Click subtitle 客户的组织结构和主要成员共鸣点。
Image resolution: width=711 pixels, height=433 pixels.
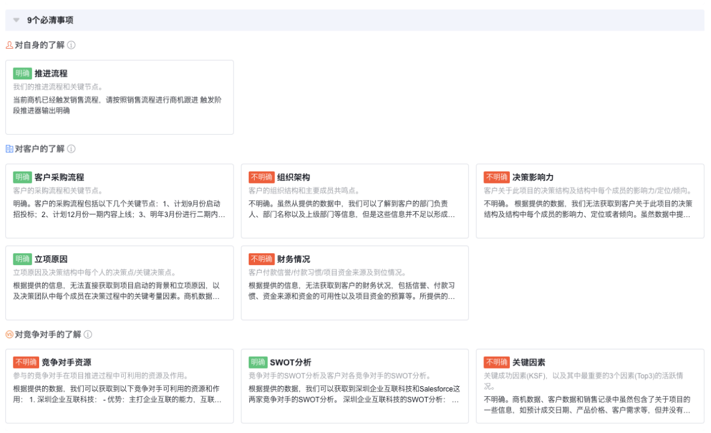click(x=304, y=191)
